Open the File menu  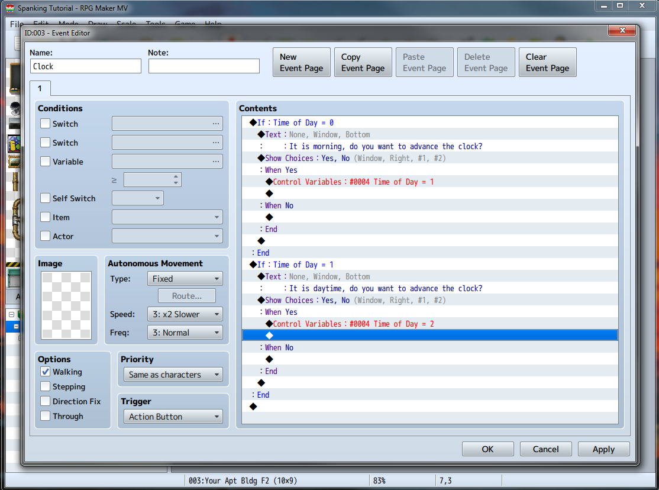coord(17,24)
